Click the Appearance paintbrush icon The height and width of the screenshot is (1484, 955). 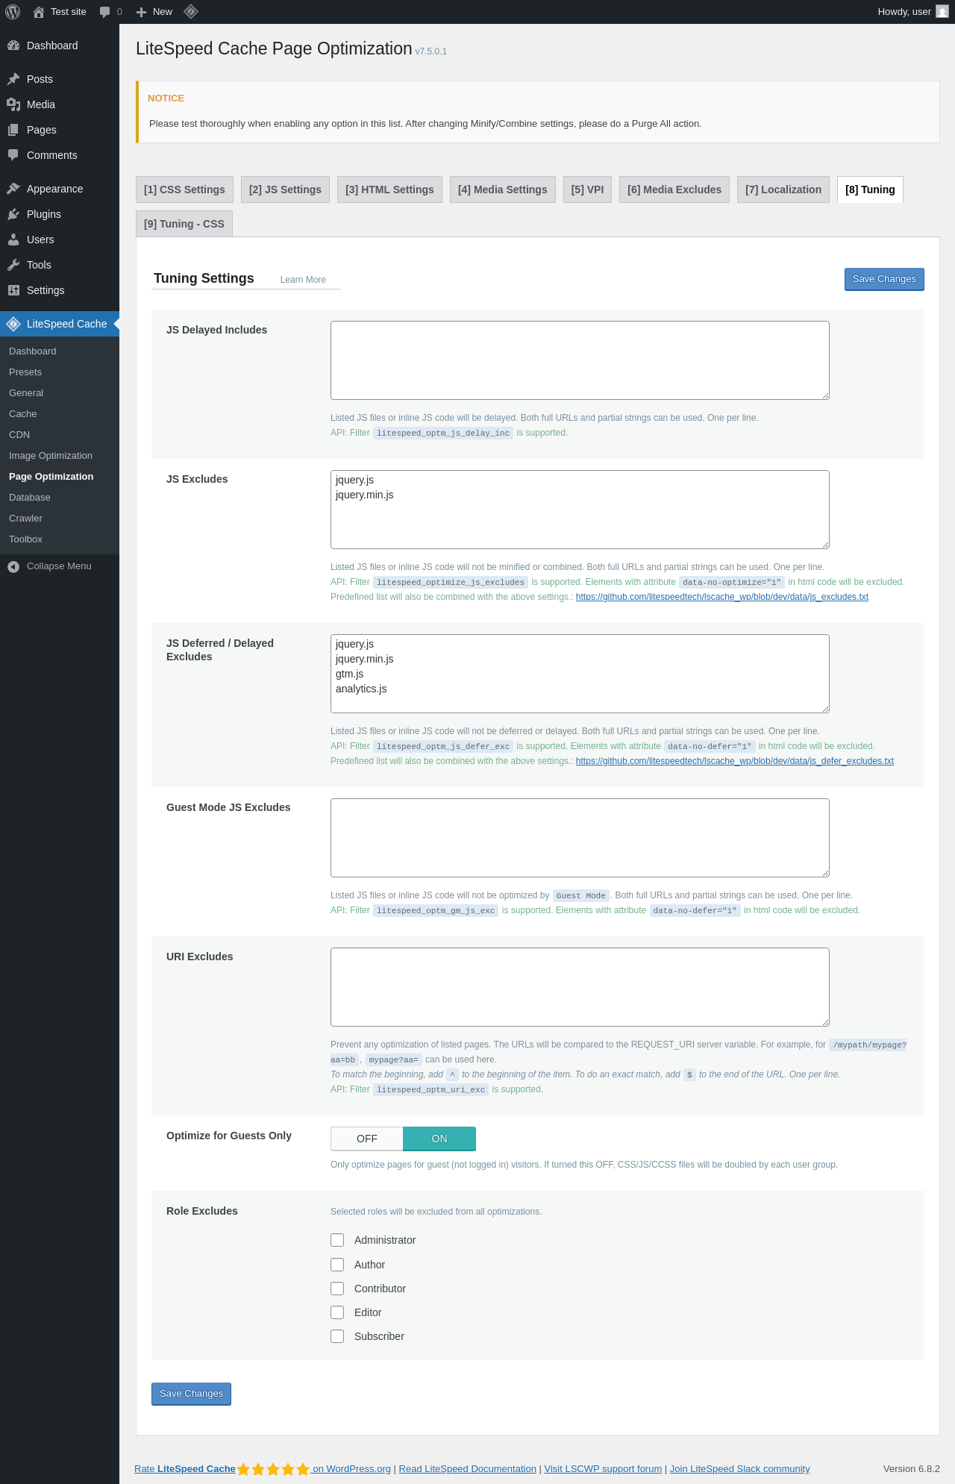[x=13, y=189]
